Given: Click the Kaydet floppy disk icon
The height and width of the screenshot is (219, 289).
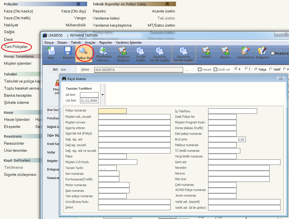Looking at the screenshot, I should click(x=68, y=51).
